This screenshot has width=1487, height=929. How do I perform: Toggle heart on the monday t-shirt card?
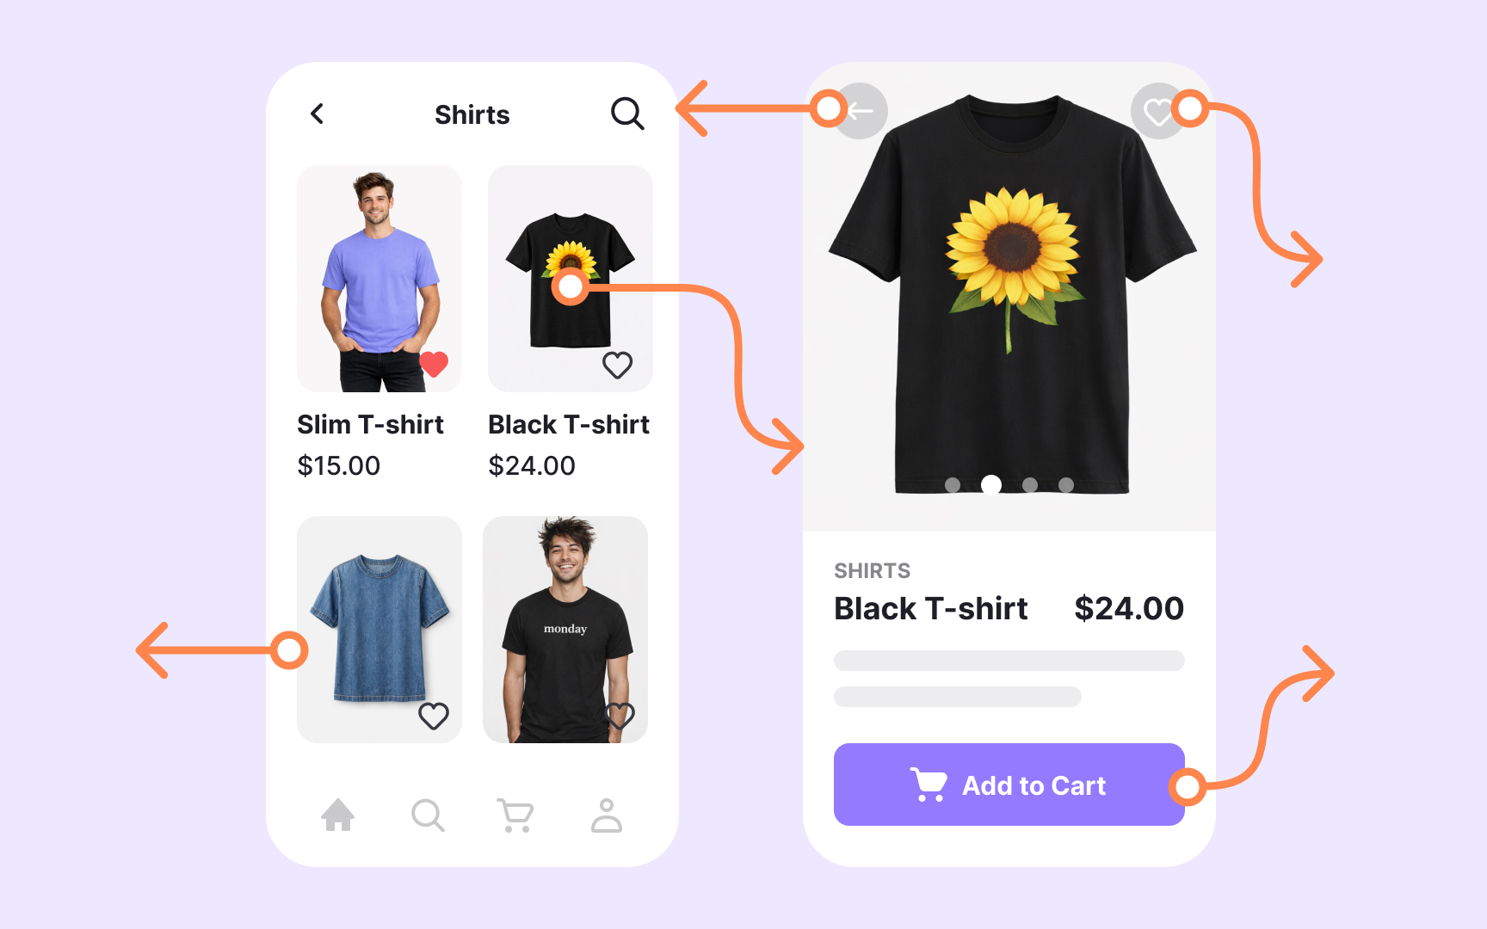(620, 715)
